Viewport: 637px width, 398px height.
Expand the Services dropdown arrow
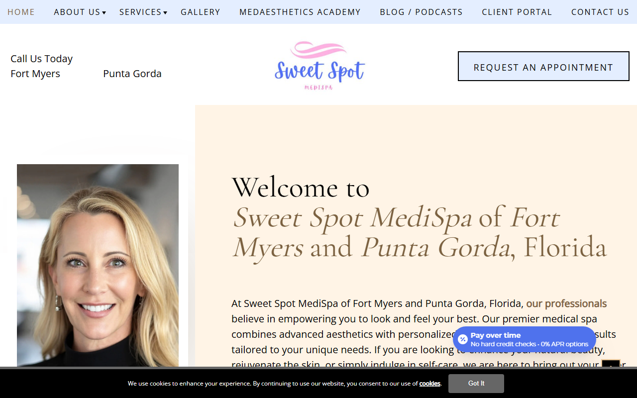(165, 13)
